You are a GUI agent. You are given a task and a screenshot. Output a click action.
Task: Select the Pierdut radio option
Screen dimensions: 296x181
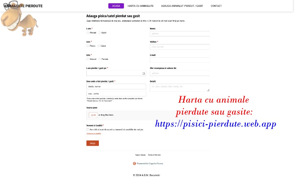pyautogui.click(x=88, y=33)
